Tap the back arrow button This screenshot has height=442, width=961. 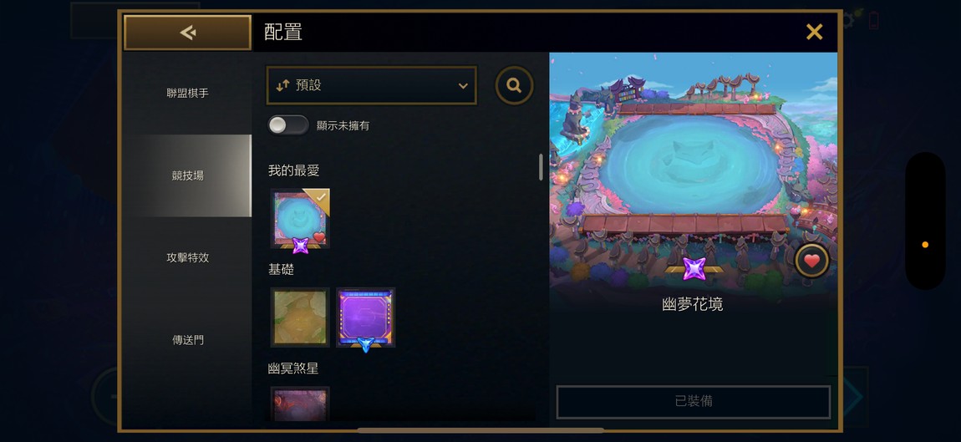click(x=187, y=33)
